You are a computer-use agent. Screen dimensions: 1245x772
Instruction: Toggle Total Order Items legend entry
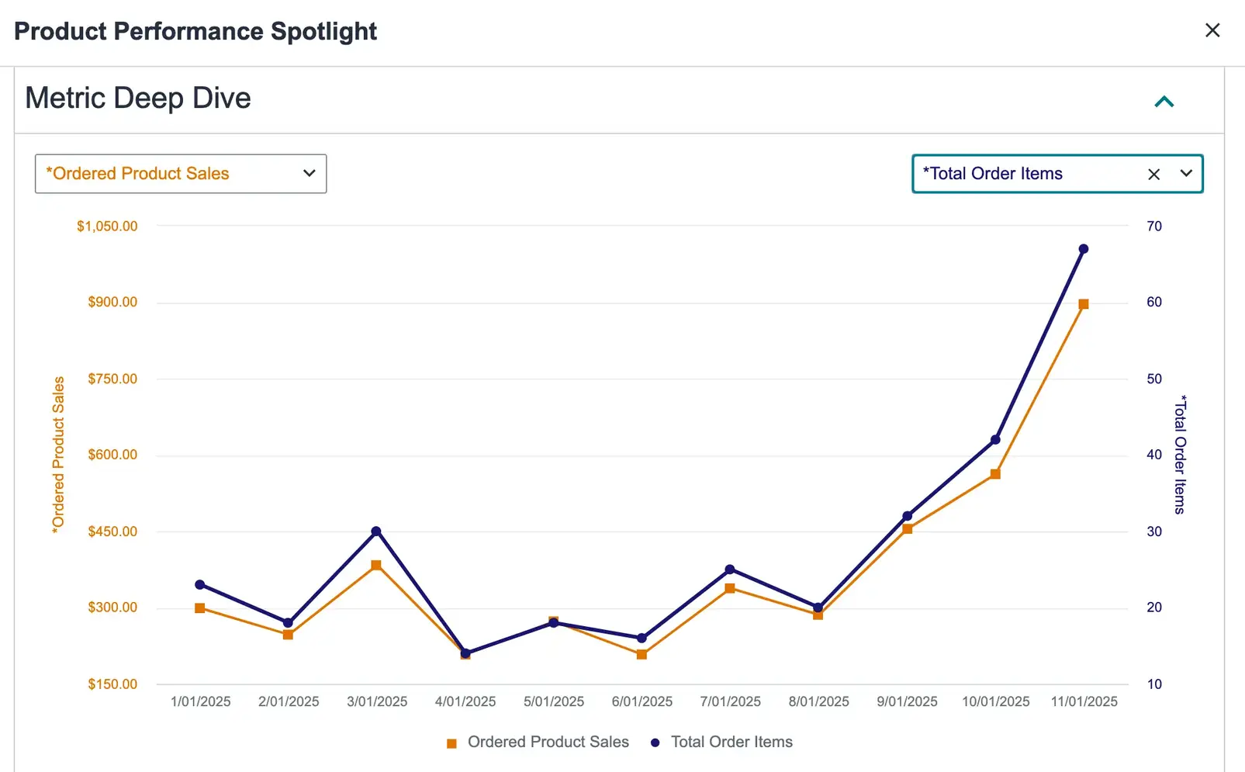(x=731, y=743)
